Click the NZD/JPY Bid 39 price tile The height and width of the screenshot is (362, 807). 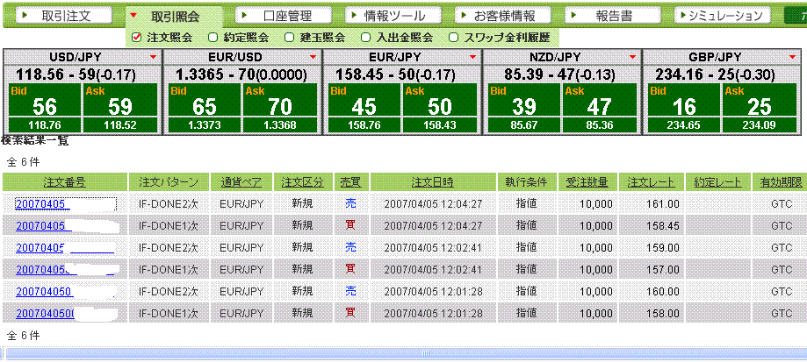click(524, 101)
